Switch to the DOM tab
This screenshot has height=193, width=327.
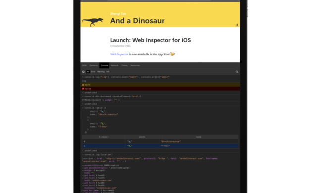point(84,65)
